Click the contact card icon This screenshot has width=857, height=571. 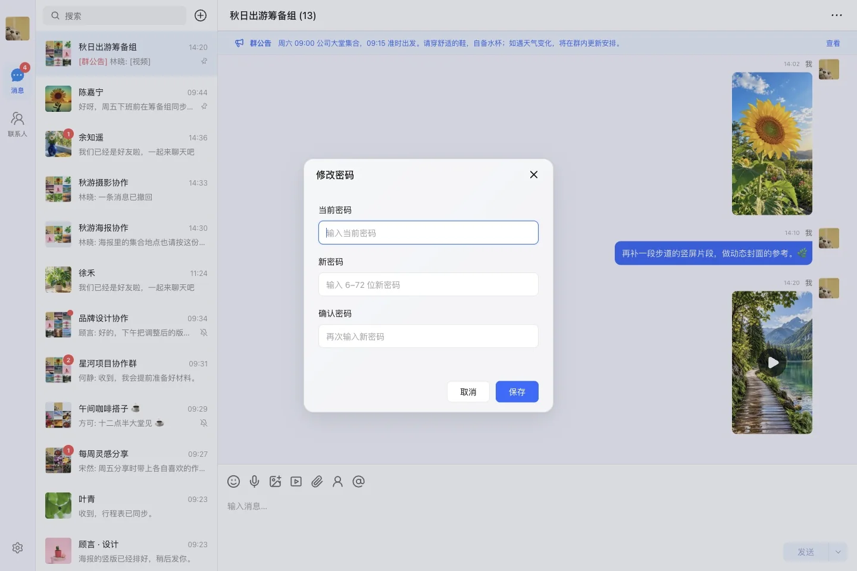337,482
